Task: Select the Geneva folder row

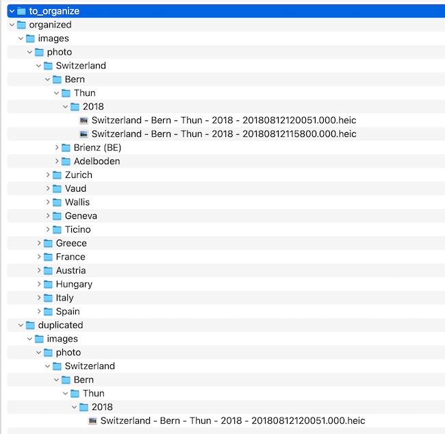Action: click(x=79, y=216)
